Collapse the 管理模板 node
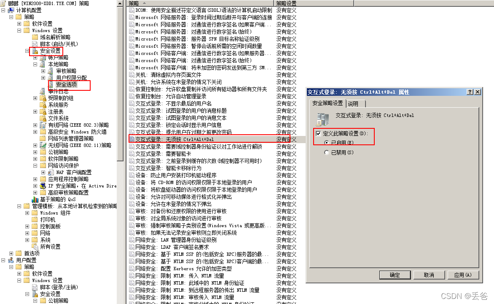 19,206
